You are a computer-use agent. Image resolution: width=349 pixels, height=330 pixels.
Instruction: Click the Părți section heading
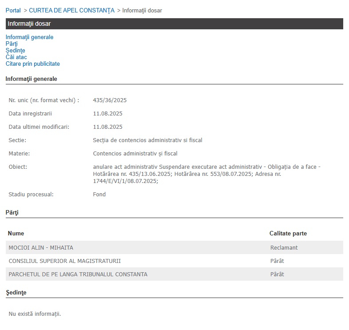click(x=12, y=212)
